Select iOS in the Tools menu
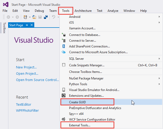Viewport: 163px width, 129px height. click(x=111, y=22)
